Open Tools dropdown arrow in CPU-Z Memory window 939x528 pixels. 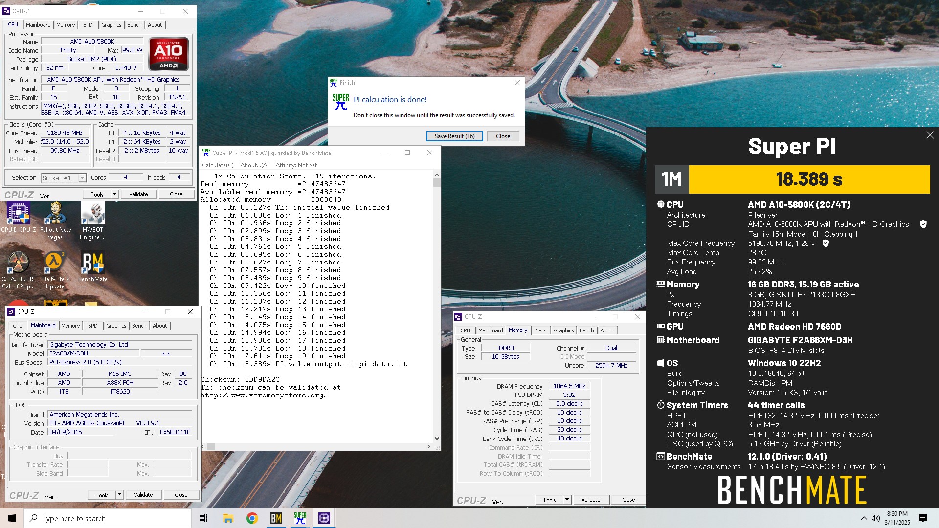[567, 500]
